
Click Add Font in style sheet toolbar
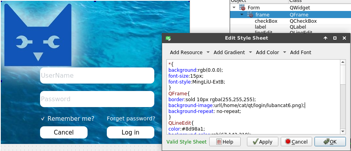tap(301, 52)
